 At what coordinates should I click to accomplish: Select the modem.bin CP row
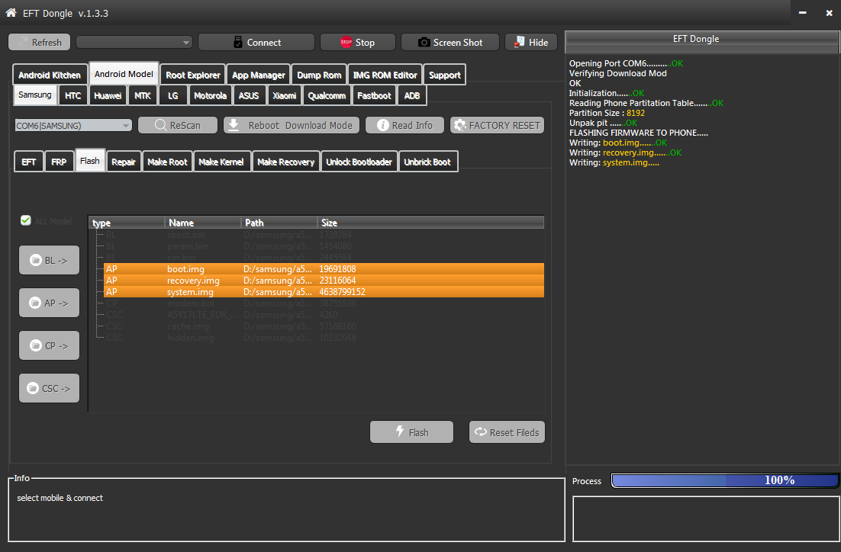pos(324,303)
